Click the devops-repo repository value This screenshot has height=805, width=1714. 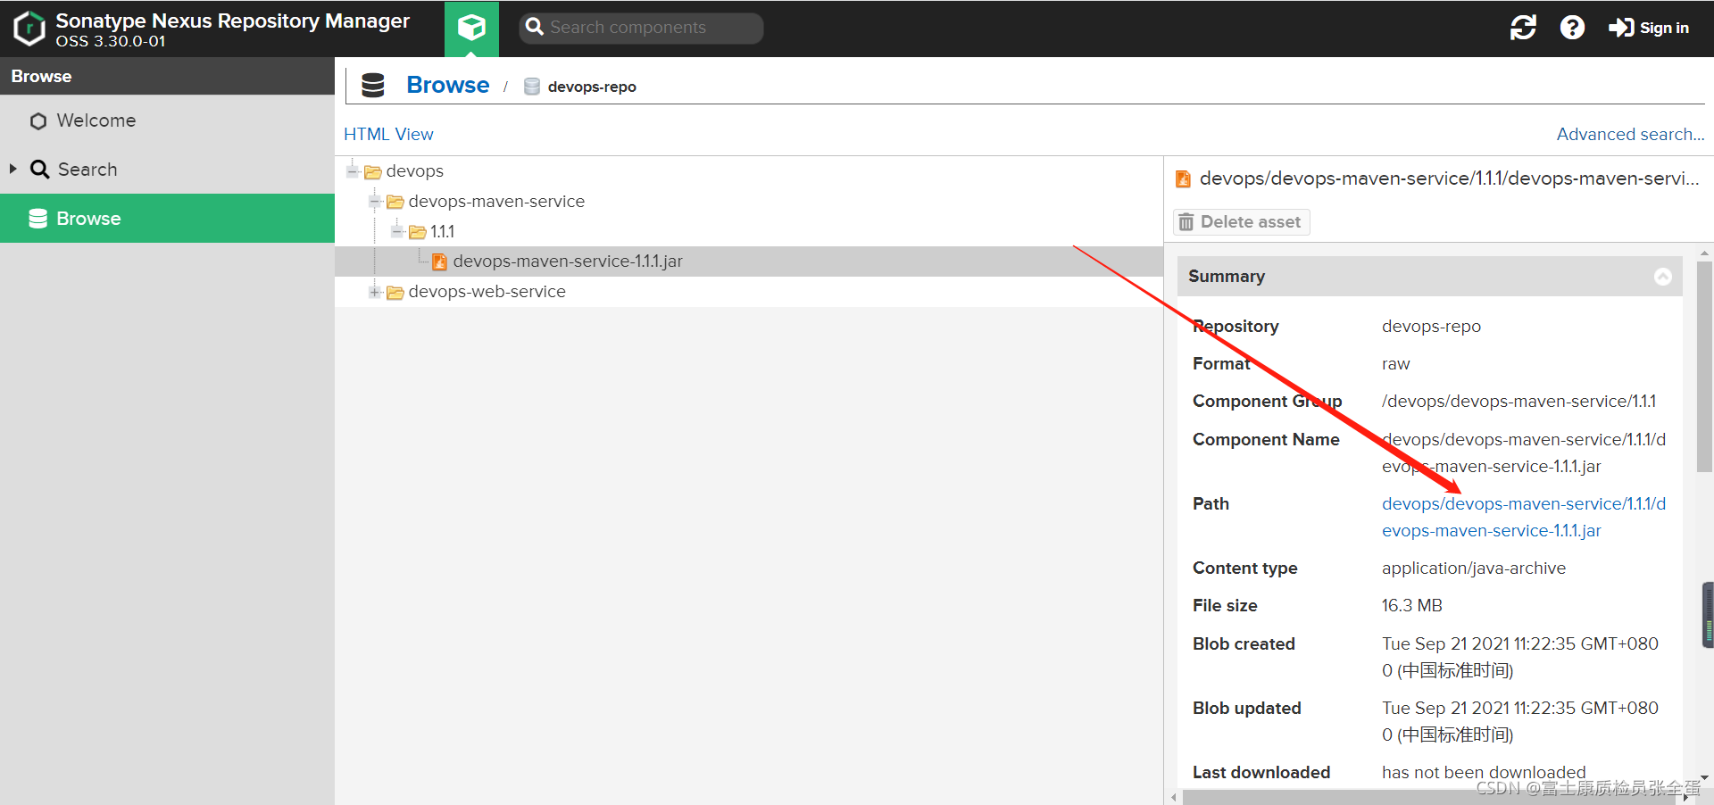pyautogui.click(x=1431, y=327)
